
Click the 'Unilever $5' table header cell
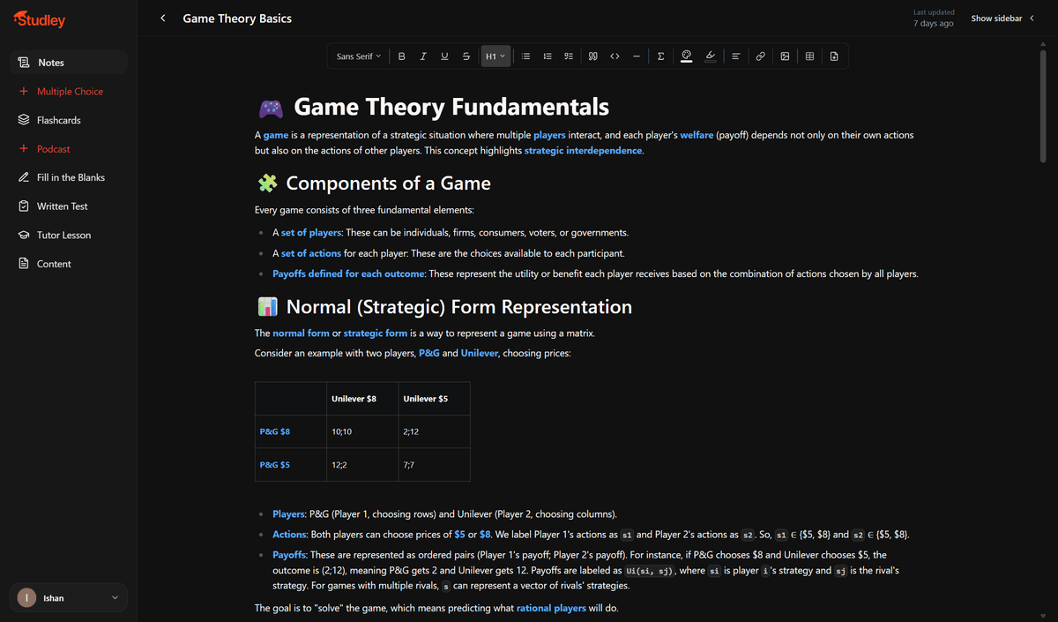(434, 399)
